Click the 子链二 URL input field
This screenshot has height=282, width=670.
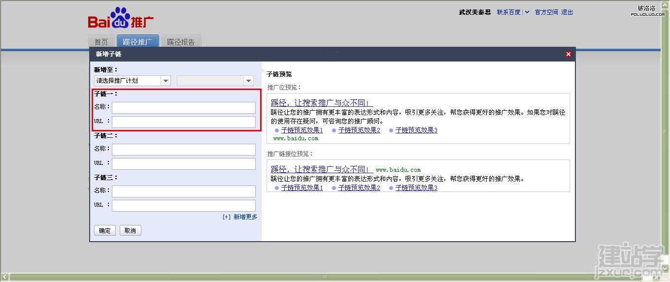click(184, 164)
